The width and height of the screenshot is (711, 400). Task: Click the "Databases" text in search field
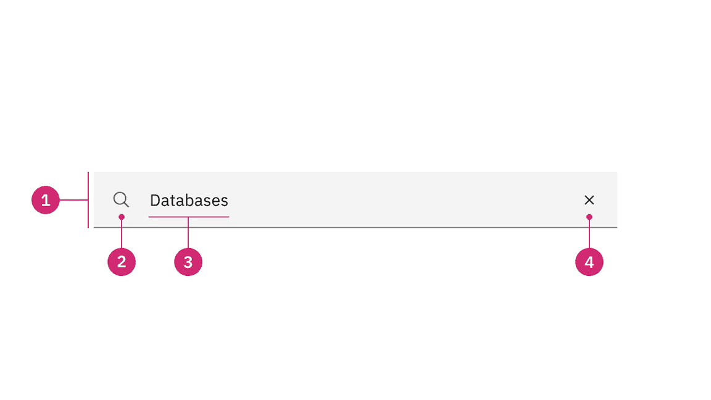pos(189,201)
